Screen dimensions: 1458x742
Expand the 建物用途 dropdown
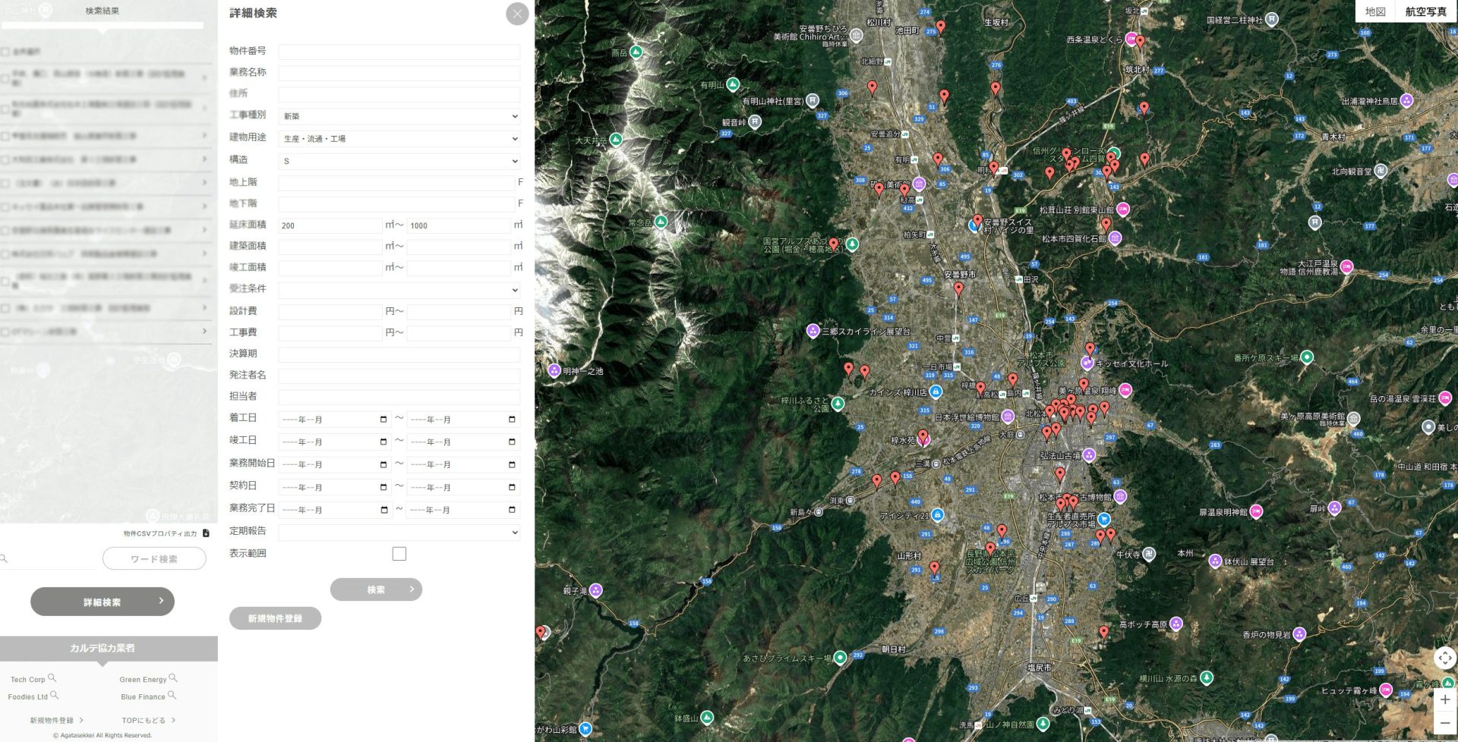coord(399,139)
